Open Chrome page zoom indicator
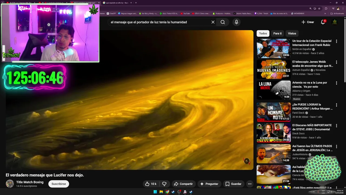 311,8
